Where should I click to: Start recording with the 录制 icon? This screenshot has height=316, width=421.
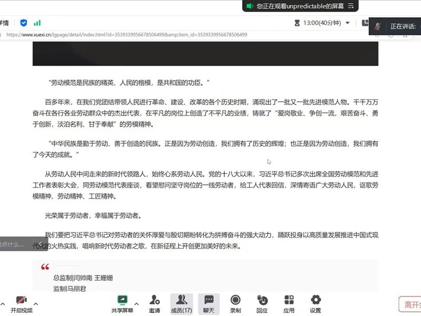[x=235, y=303]
